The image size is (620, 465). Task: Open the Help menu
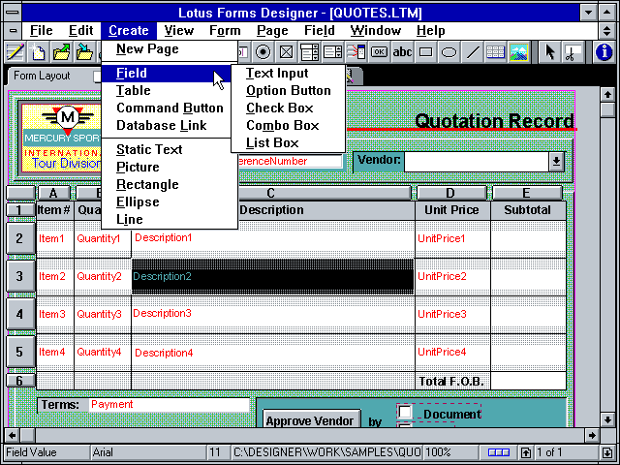coord(430,30)
